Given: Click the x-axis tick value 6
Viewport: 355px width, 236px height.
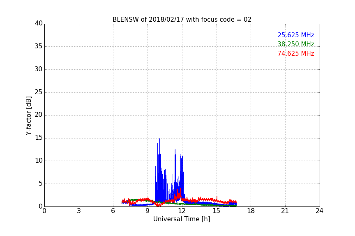Looking at the screenshot, I should point(113,211).
